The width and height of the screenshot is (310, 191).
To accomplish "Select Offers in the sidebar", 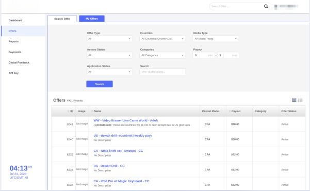I will (x=23, y=31).
